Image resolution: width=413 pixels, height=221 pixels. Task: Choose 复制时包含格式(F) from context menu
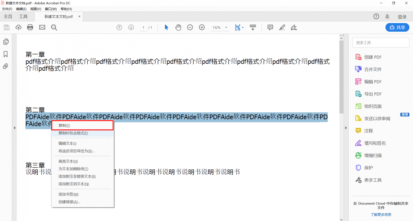83,133
